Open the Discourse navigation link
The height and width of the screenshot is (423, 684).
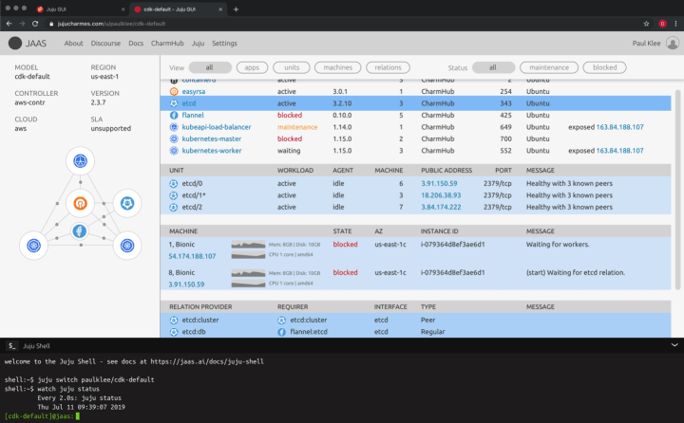coord(105,43)
